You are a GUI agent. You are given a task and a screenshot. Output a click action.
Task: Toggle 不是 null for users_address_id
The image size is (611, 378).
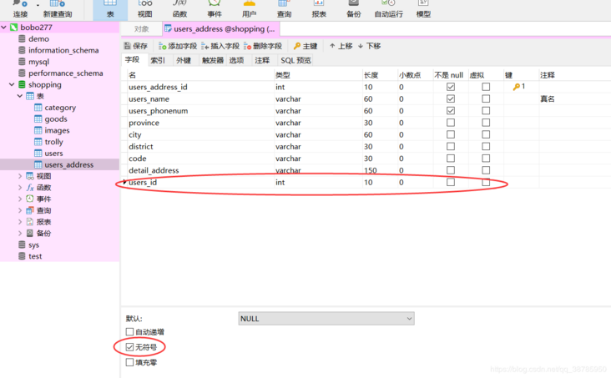(x=451, y=87)
